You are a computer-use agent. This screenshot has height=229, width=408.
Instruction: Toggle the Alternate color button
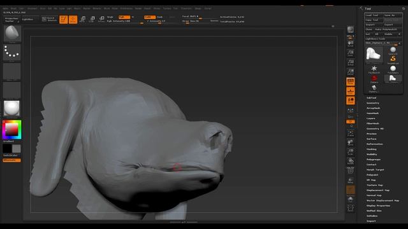[11, 160]
